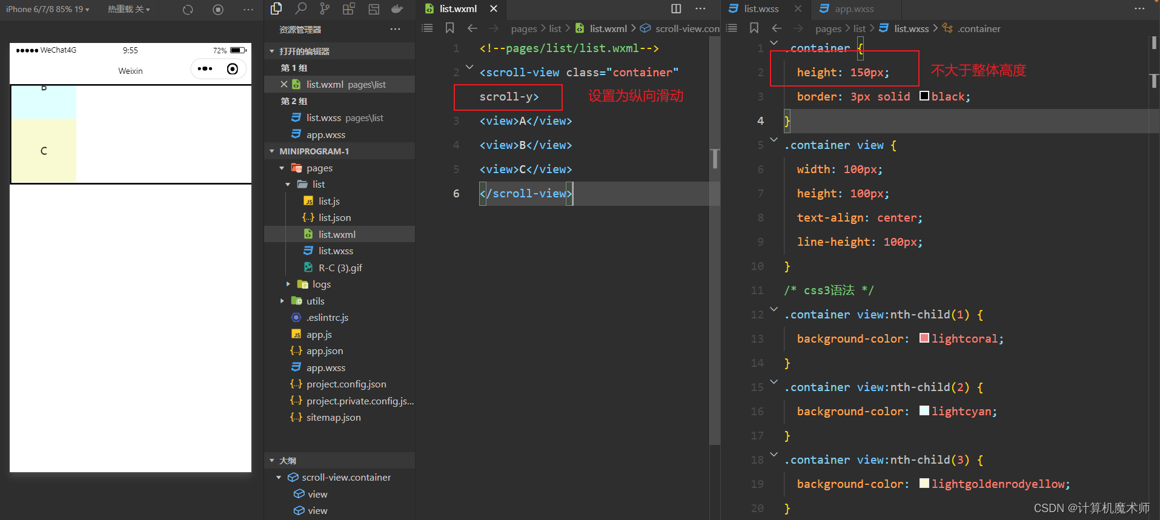Click WeChat capsule menu dots in simulator
The height and width of the screenshot is (520, 1160).
(205, 68)
